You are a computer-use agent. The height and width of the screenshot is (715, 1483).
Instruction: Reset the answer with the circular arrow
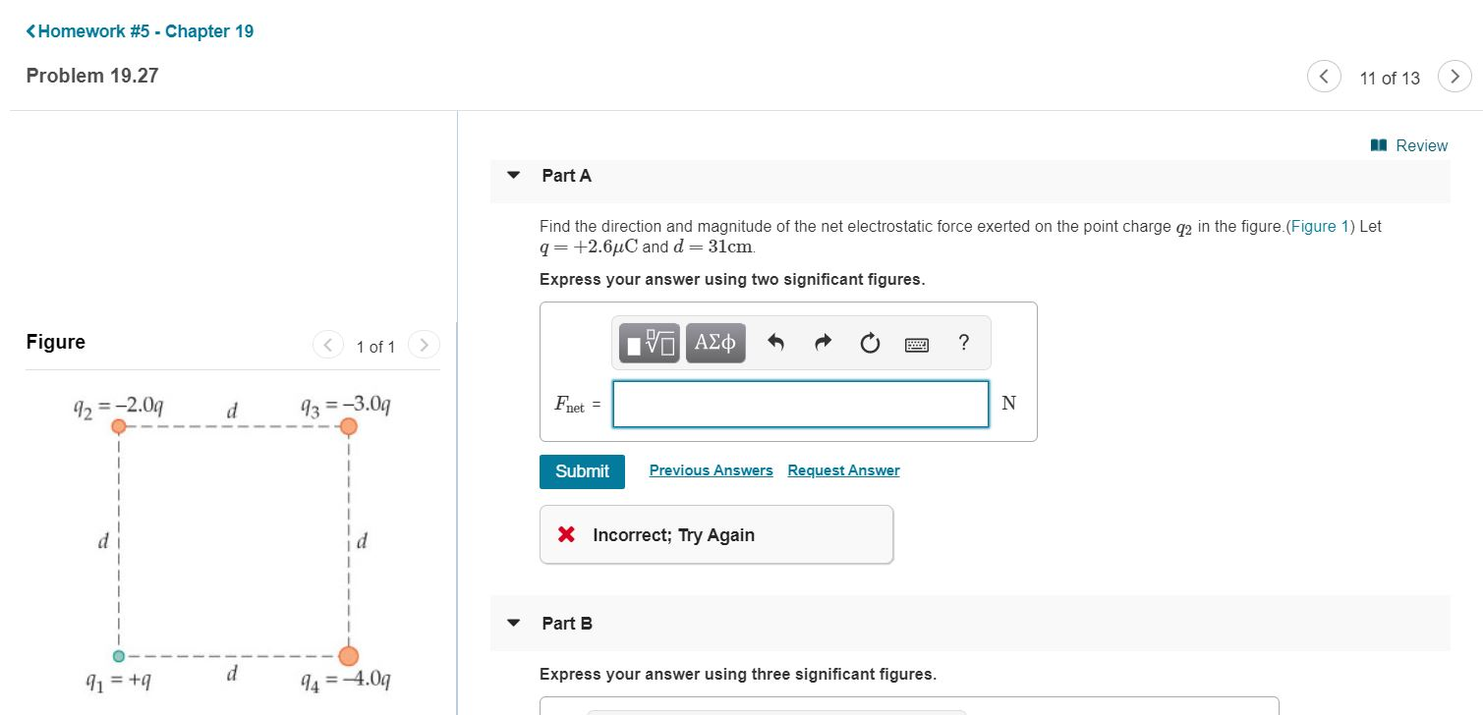point(870,343)
